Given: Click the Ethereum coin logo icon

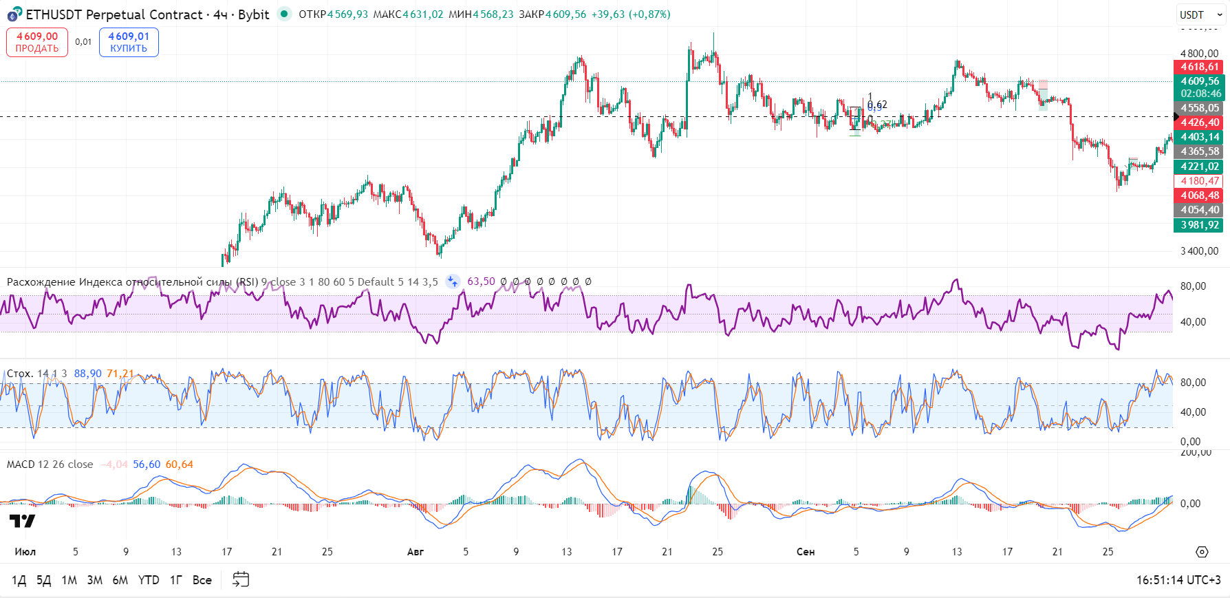Looking at the screenshot, I should click(14, 14).
